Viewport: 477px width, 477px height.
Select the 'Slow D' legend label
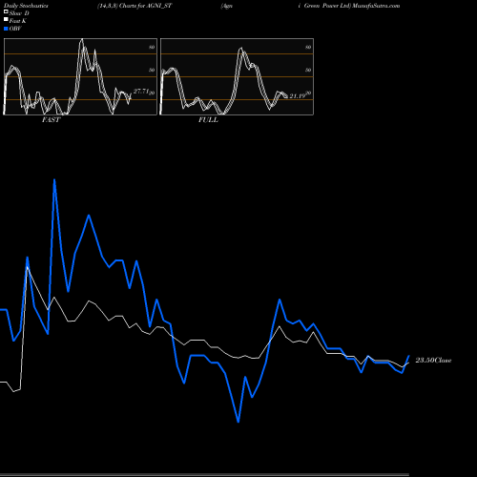coord(19,13)
